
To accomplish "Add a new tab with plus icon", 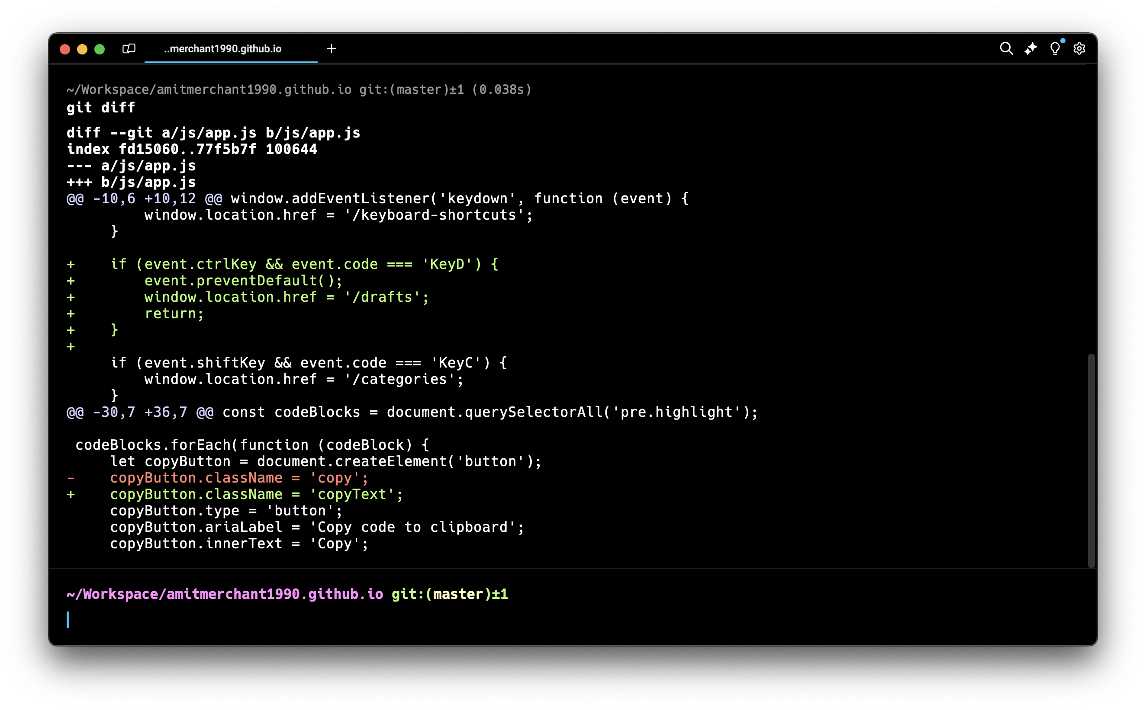I will coord(331,48).
